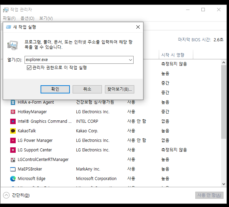Open the 파일(F) menu
Image resolution: width=229 pixels, height=207 pixels.
[9, 18]
